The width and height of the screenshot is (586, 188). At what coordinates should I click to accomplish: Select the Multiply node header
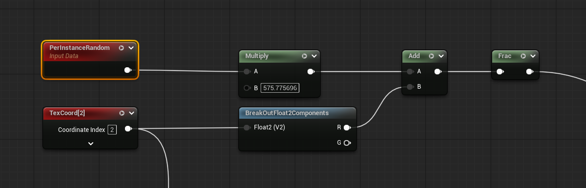(279, 56)
